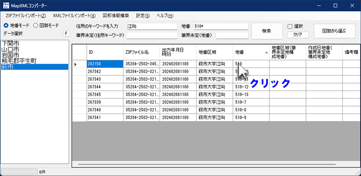Open the 設定 menu
The width and height of the screenshot is (361, 176).
coord(143,16)
